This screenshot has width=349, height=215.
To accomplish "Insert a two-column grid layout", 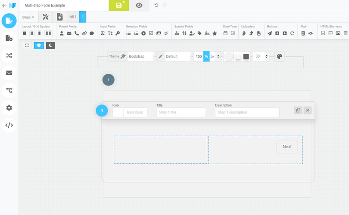I will coord(32,33).
